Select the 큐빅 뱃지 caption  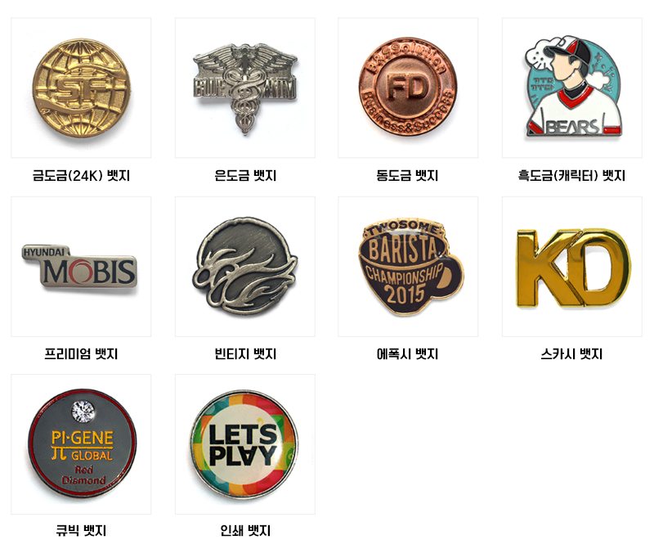tap(81, 531)
